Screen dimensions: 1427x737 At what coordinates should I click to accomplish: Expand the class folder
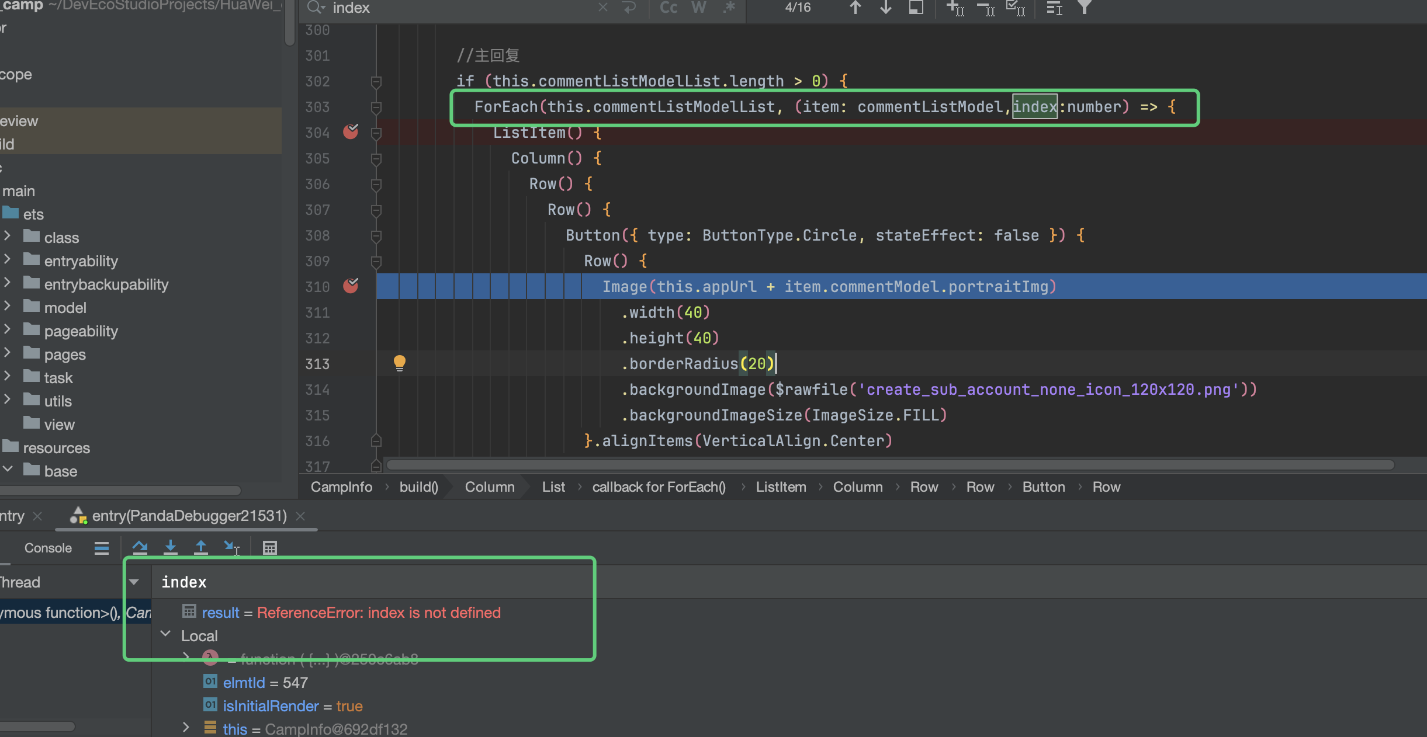(7, 236)
